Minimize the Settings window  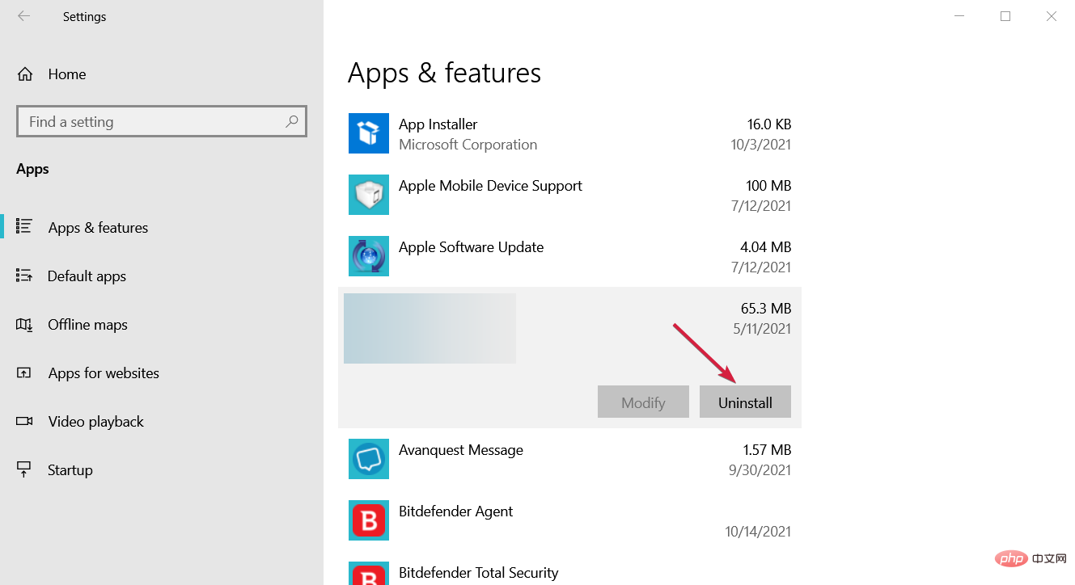[959, 16]
